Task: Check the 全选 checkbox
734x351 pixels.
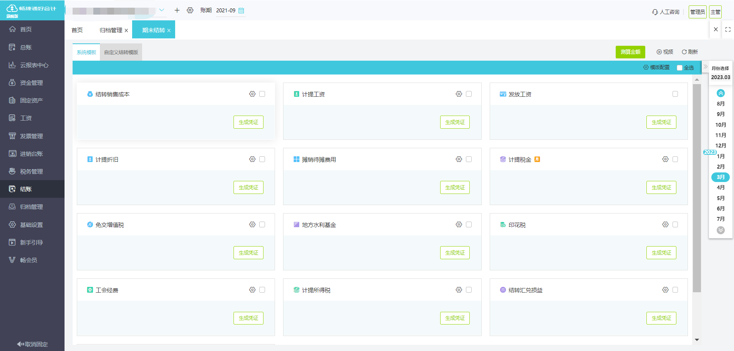Action: point(679,68)
